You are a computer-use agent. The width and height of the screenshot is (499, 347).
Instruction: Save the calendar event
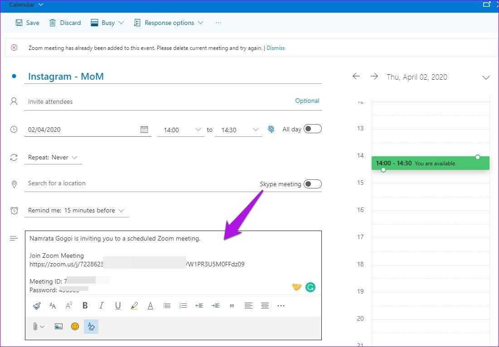pos(28,23)
